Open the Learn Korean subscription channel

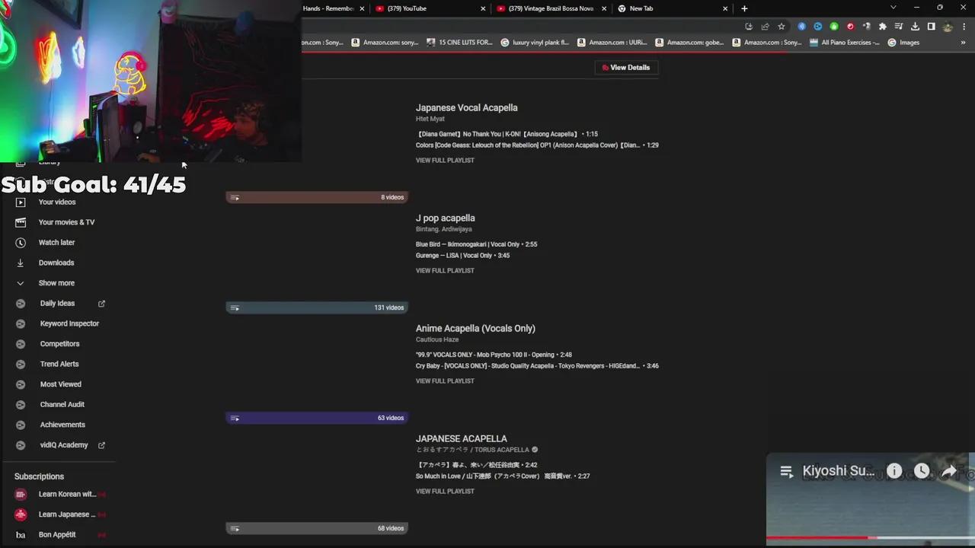pyautogui.click(x=67, y=495)
